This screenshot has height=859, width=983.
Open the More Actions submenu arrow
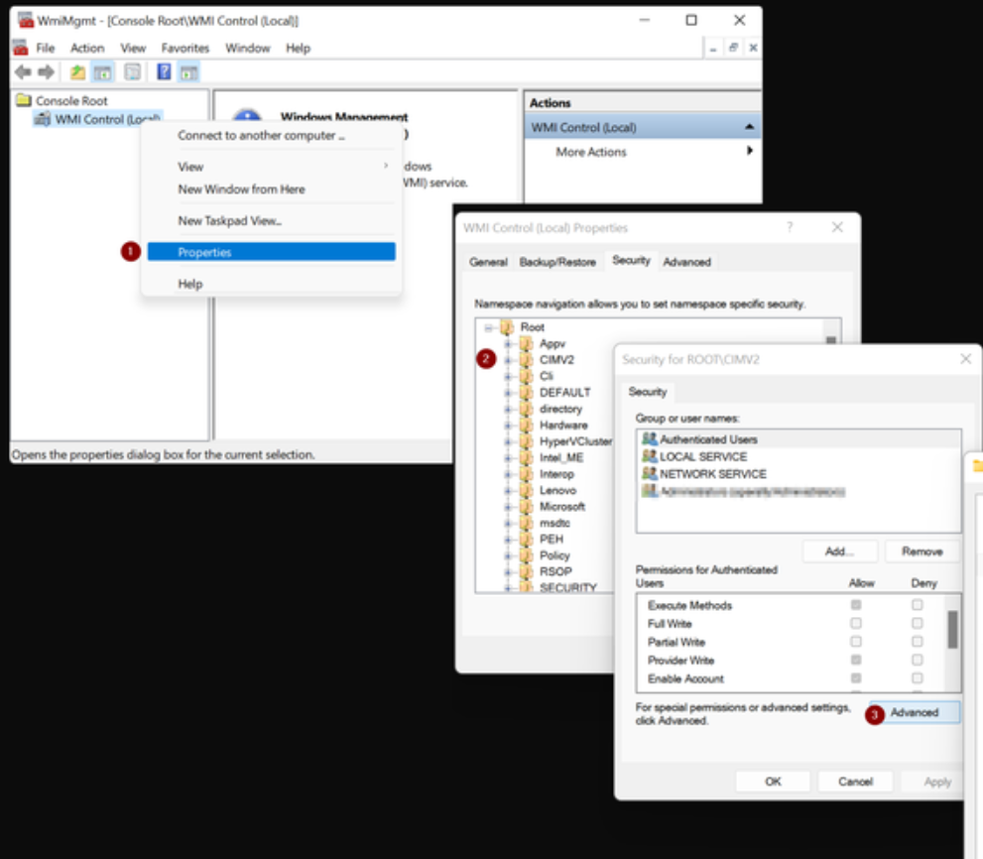click(x=749, y=151)
